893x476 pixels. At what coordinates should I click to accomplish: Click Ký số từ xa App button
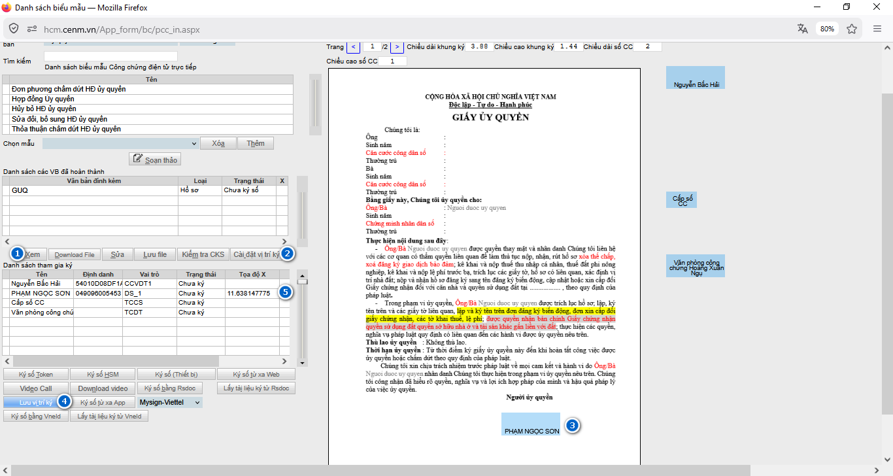tap(103, 402)
